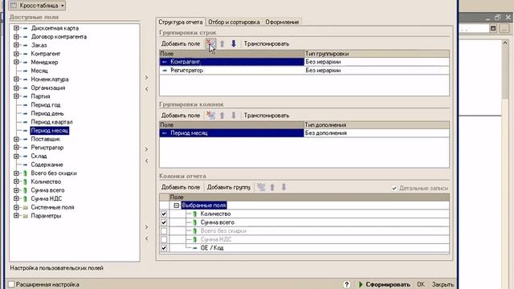Move column grouping down arrow
The width and height of the screenshot is (514, 289).
(x=234, y=116)
